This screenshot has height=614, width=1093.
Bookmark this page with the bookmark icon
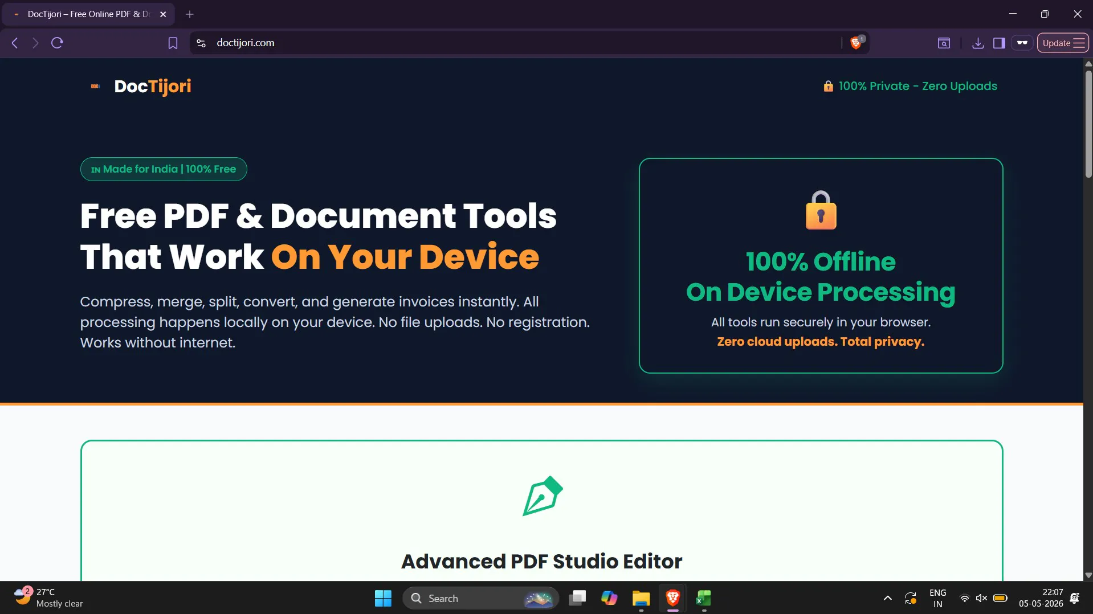[x=173, y=43]
